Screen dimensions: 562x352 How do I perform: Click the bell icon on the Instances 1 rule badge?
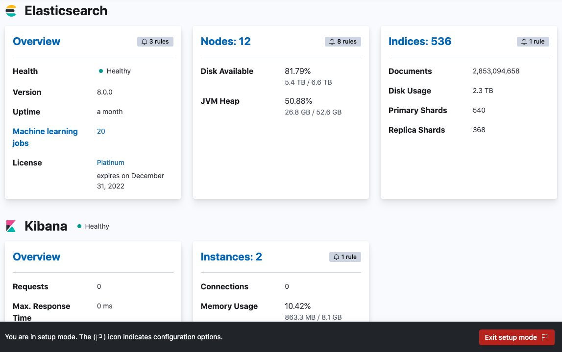click(336, 257)
